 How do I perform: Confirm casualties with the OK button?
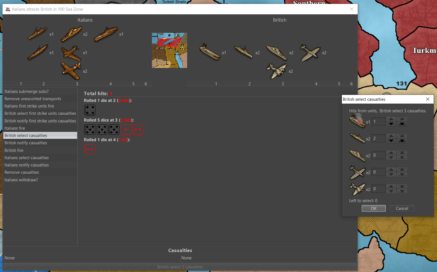(x=374, y=208)
